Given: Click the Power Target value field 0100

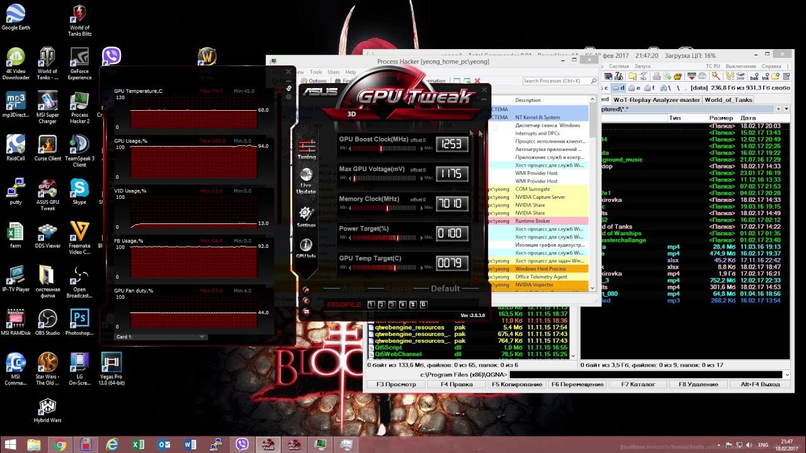Looking at the screenshot, I should tap(452, 233).
